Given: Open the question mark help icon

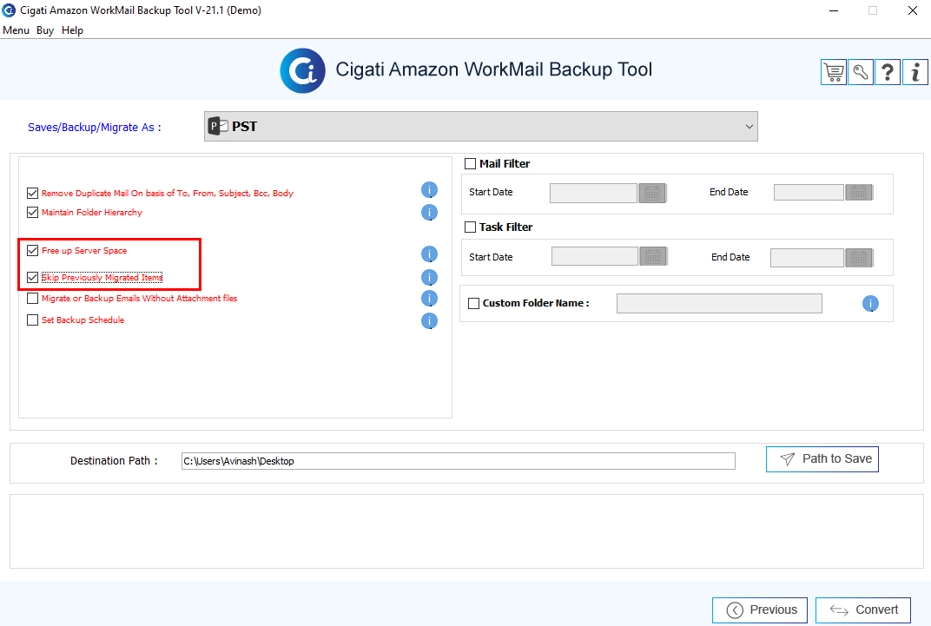Looking at the screenshot, I should coord(888,72).
